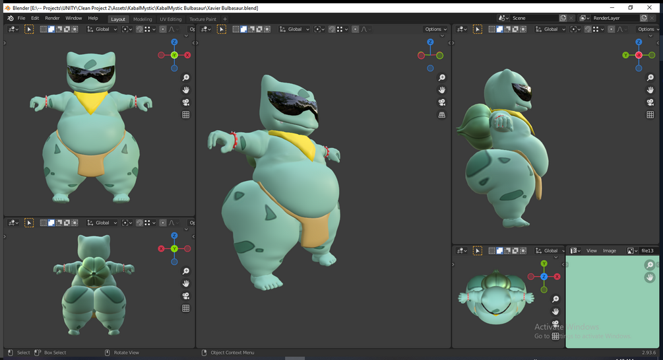Toggle proportional editing in center viewport header
This screenshot has width=663, height=360.
pos(355,29)
